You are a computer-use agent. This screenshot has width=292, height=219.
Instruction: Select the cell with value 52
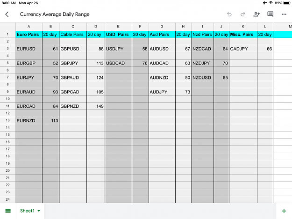[50, 63]
